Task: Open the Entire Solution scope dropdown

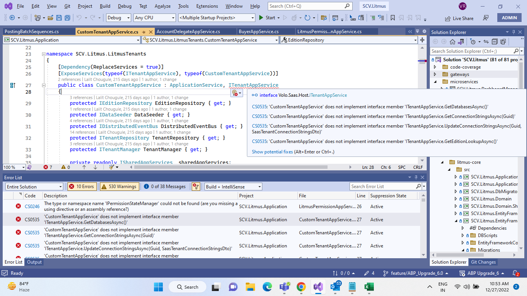Action: (x=34, y=187)
